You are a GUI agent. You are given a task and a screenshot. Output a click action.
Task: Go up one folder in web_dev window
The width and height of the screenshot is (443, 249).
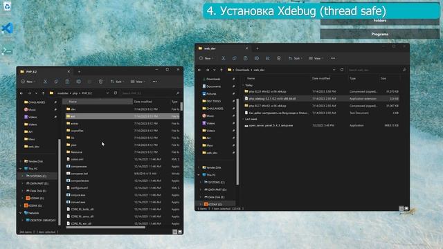[221, 70]
